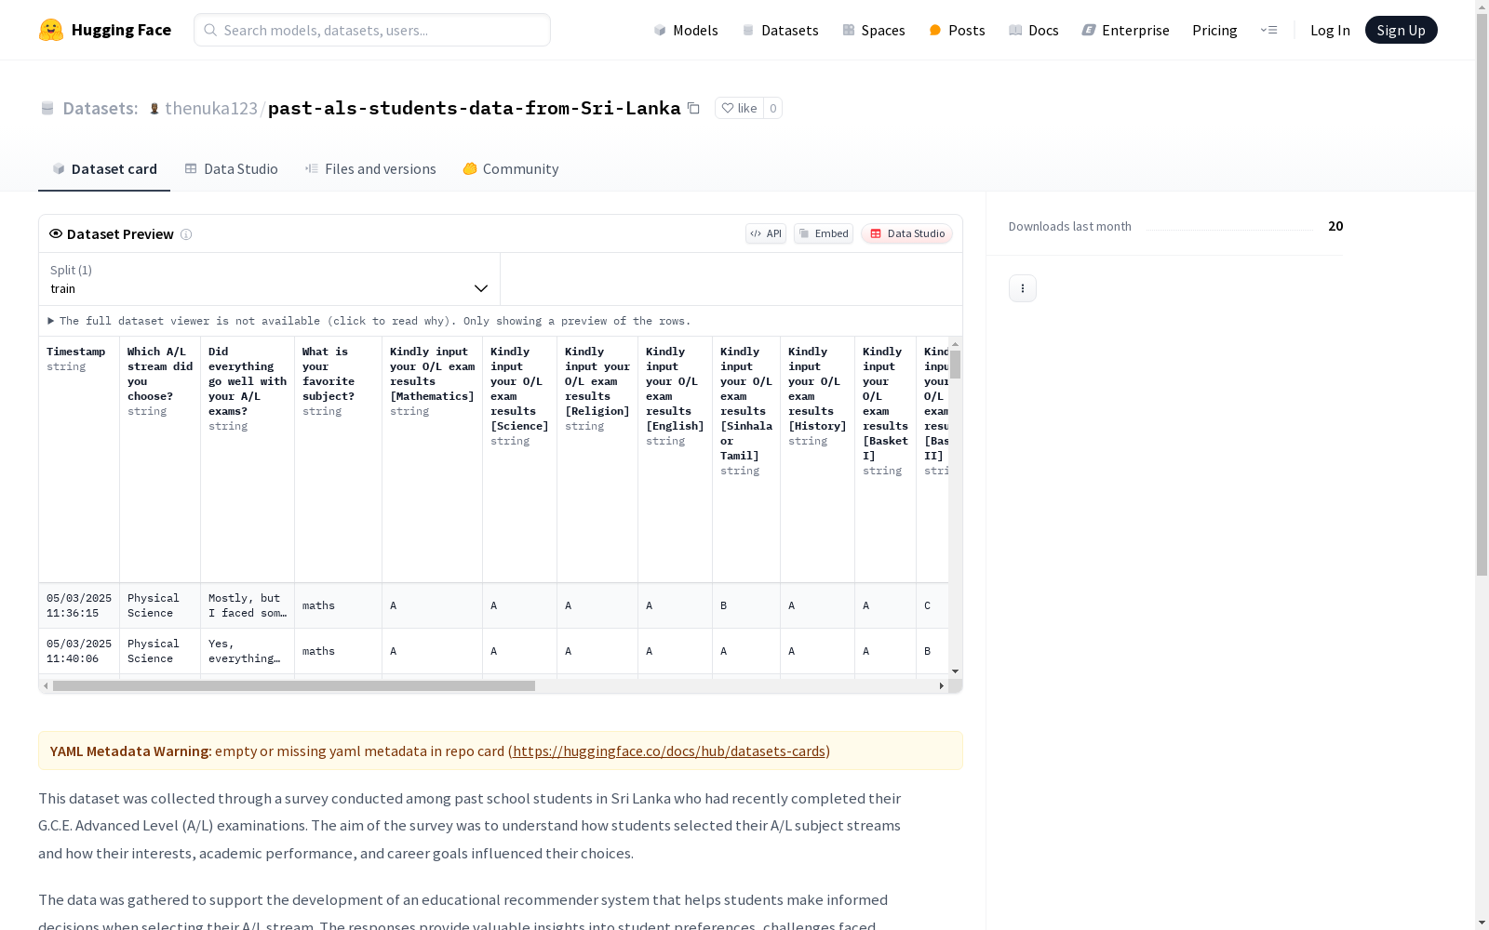Go to Spaces in top navigation
Image resolution: width=1489 pixels, height=930 pixels.
tap(874, 30)
